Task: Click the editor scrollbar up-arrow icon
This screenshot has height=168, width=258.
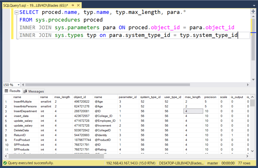Action: [x=253, y=16]
